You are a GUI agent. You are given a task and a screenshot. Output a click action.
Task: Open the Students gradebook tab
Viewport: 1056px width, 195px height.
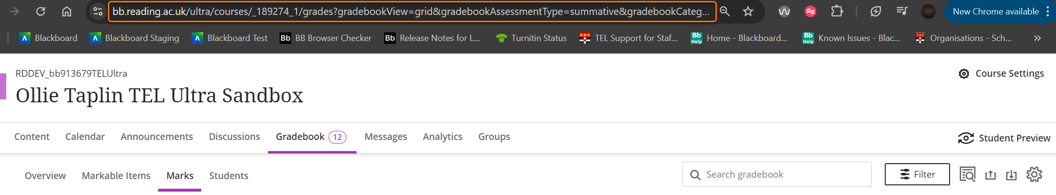(x=229, y=176)
